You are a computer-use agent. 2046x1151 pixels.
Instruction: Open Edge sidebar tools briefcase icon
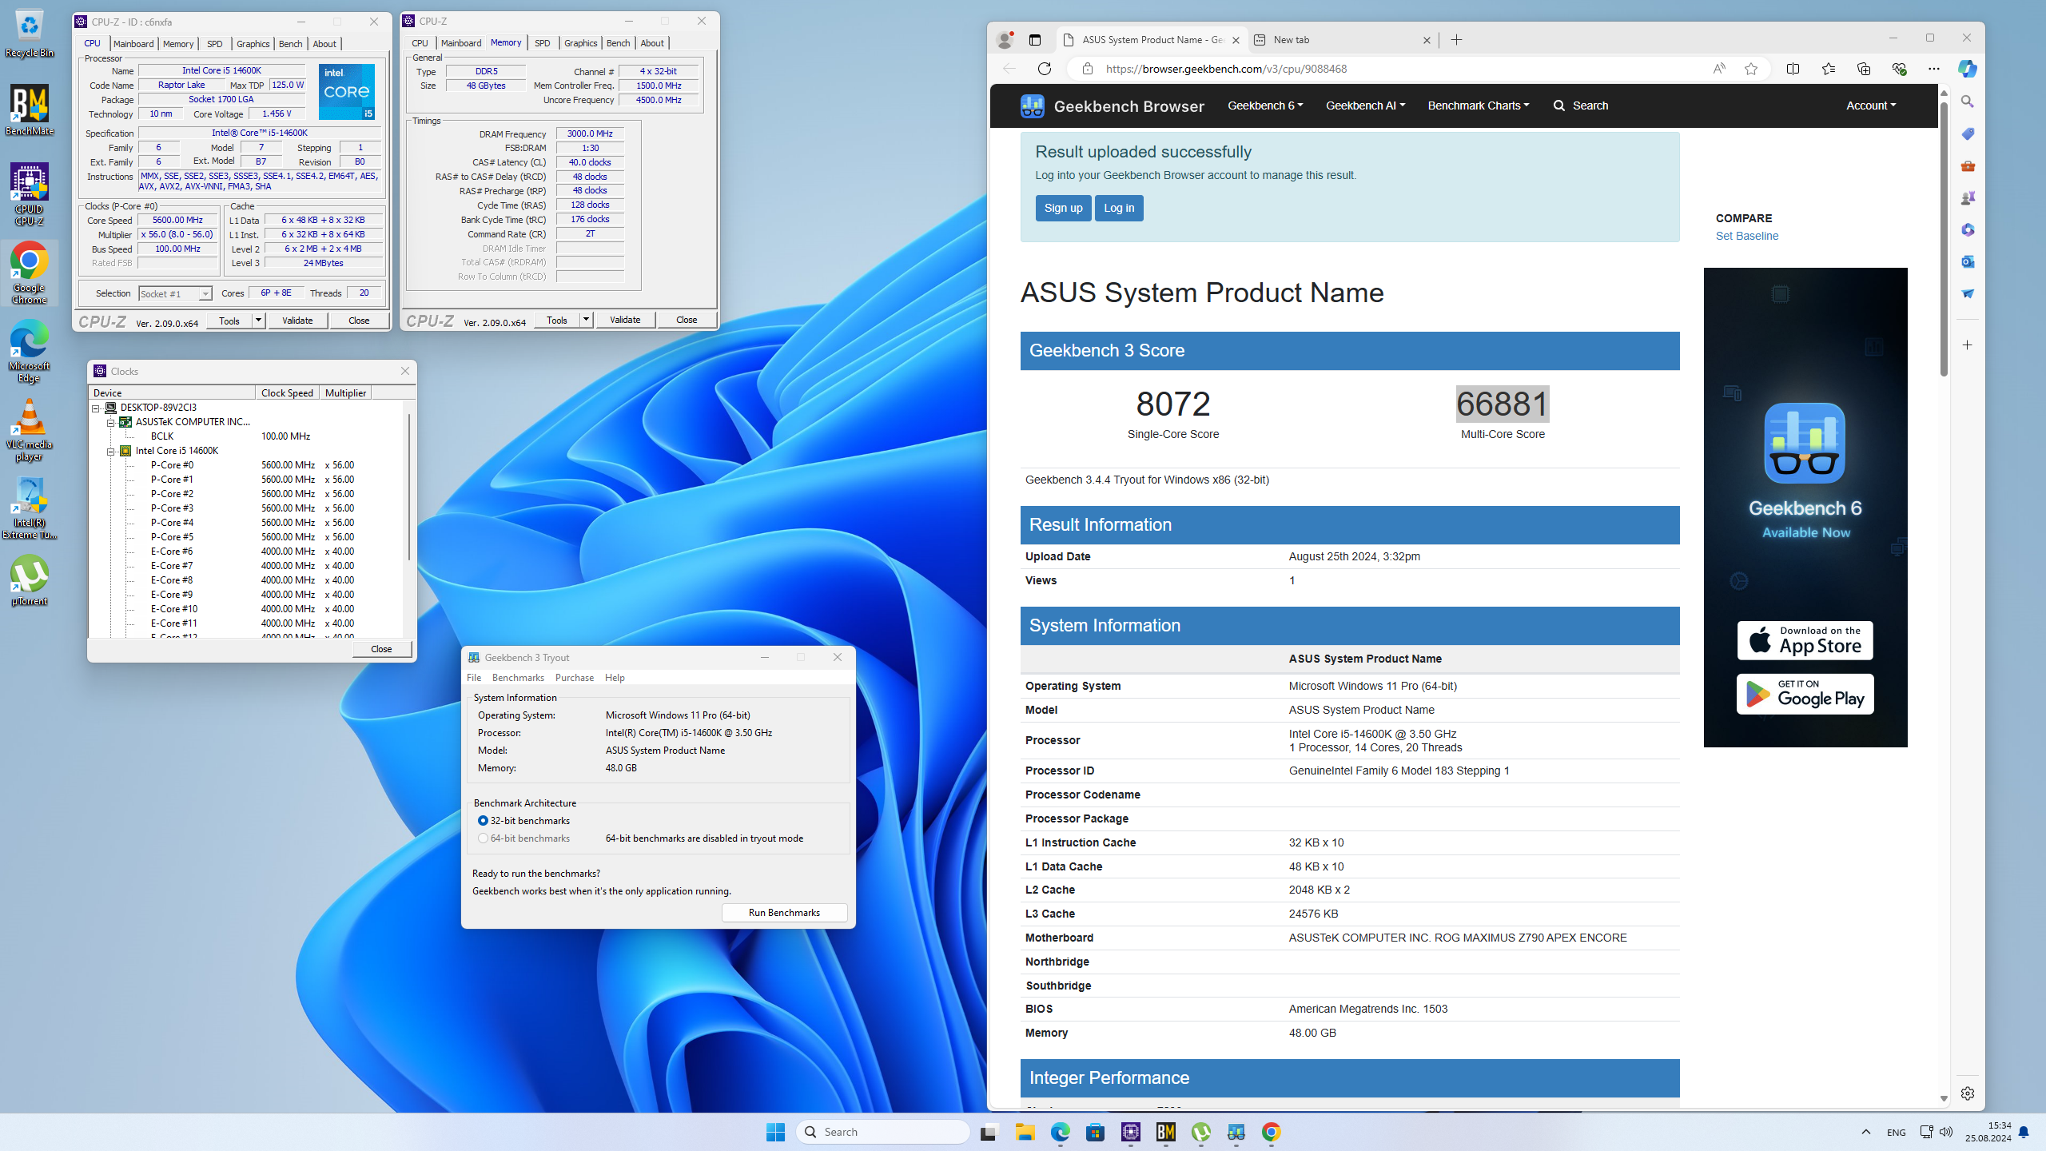coord(1968,165)
